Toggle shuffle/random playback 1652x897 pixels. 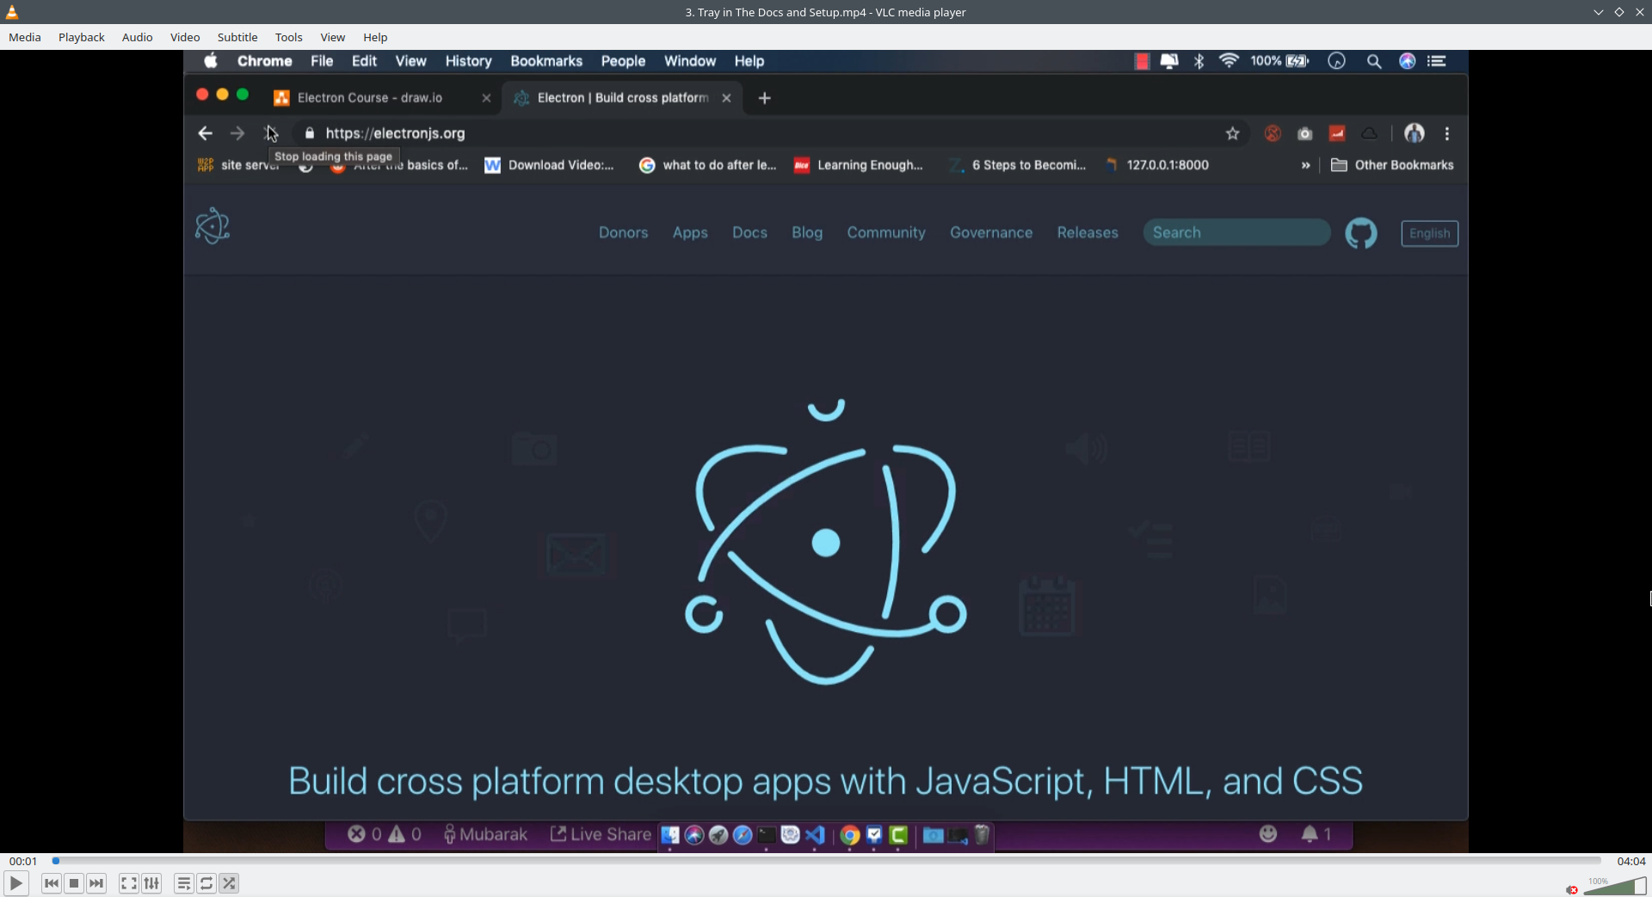[x=229, y=883]
